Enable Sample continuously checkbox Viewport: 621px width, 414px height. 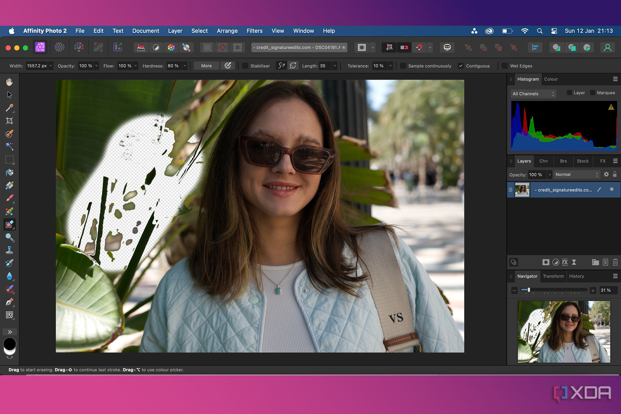point(403,66)
